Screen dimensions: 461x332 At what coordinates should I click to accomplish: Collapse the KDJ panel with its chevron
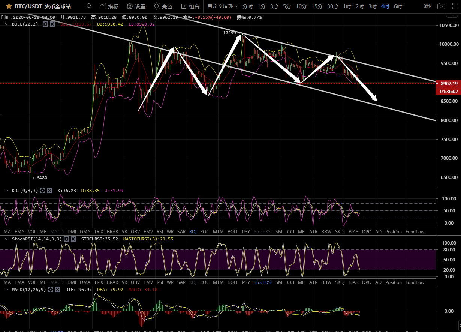(x=6, y=191)
